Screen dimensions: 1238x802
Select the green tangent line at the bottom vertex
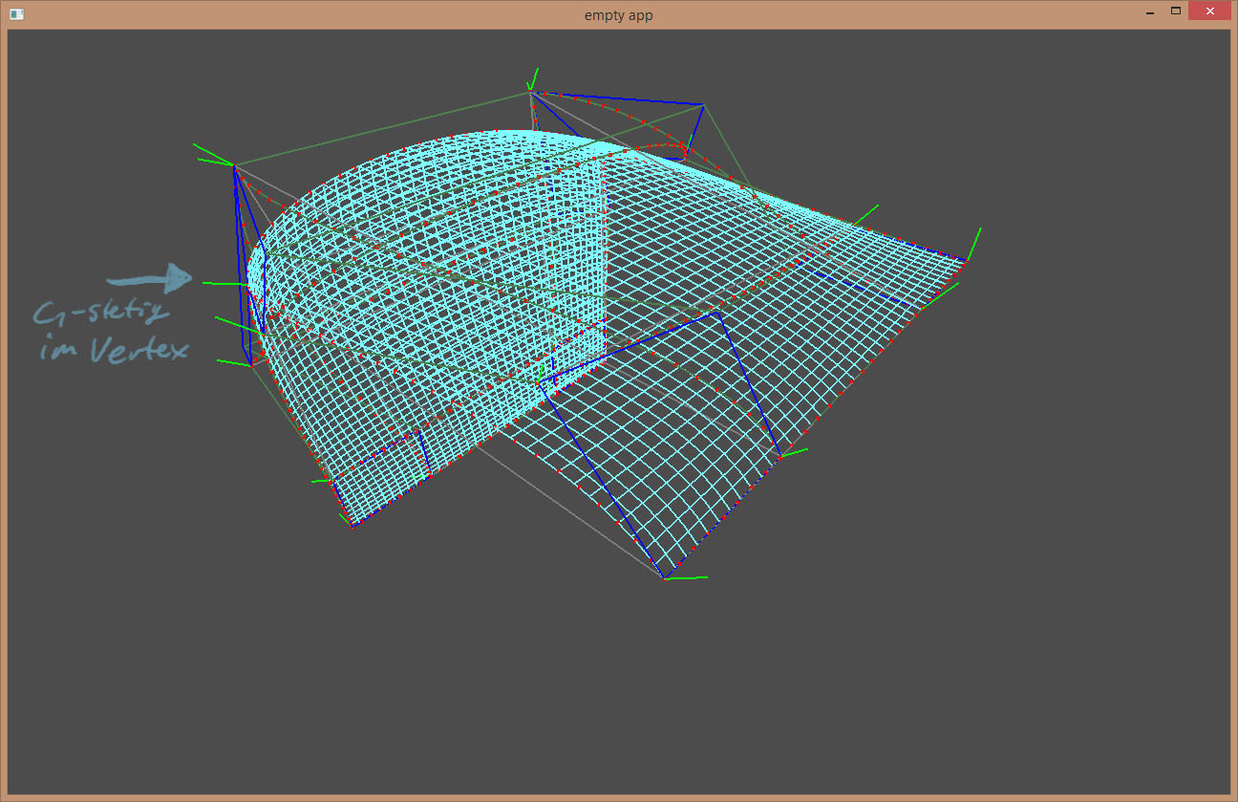[688, 577]
